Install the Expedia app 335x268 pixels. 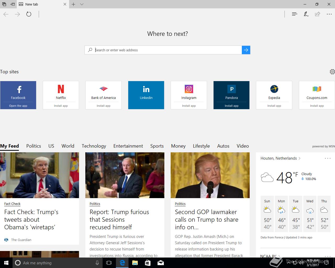tap(274, 106)
